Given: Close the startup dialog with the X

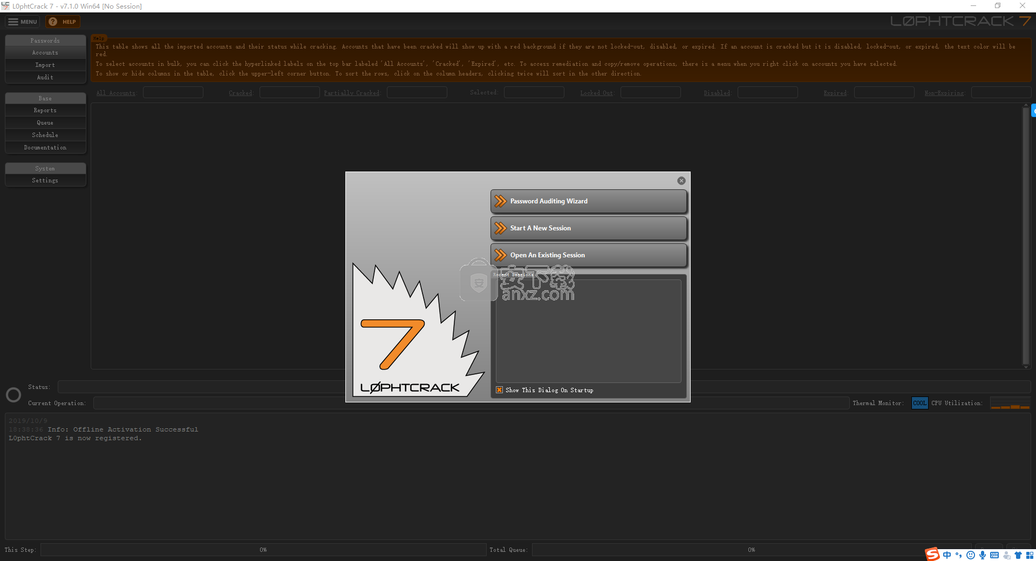Looking at the screenshot, I should point(681,181).
